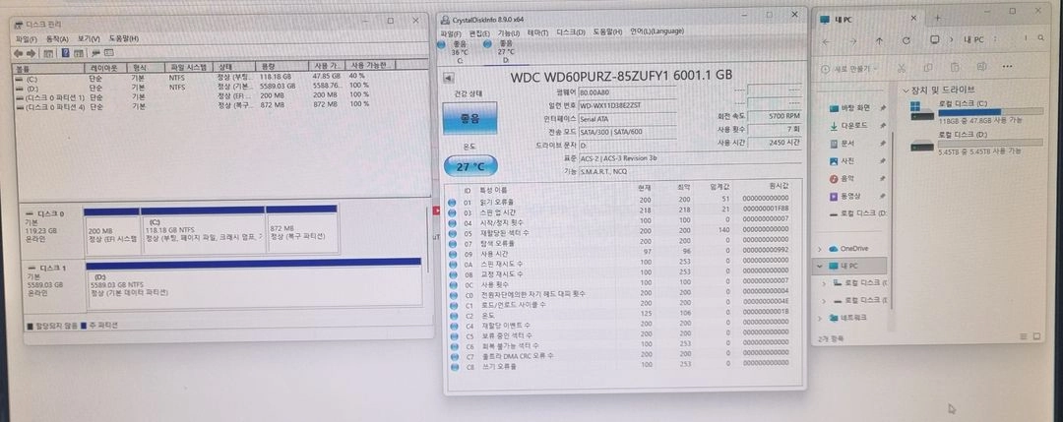Switch to large icons view in File Explorer status bar

pyautogui.click(x=1036, y=336)
